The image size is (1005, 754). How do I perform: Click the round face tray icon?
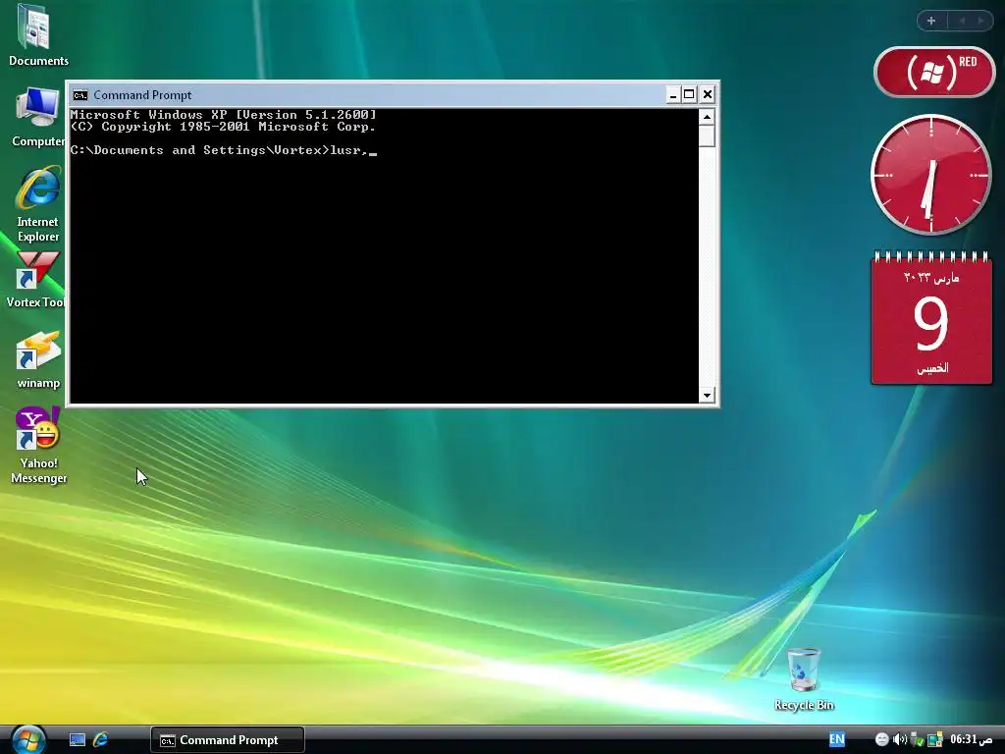[882, 740]
